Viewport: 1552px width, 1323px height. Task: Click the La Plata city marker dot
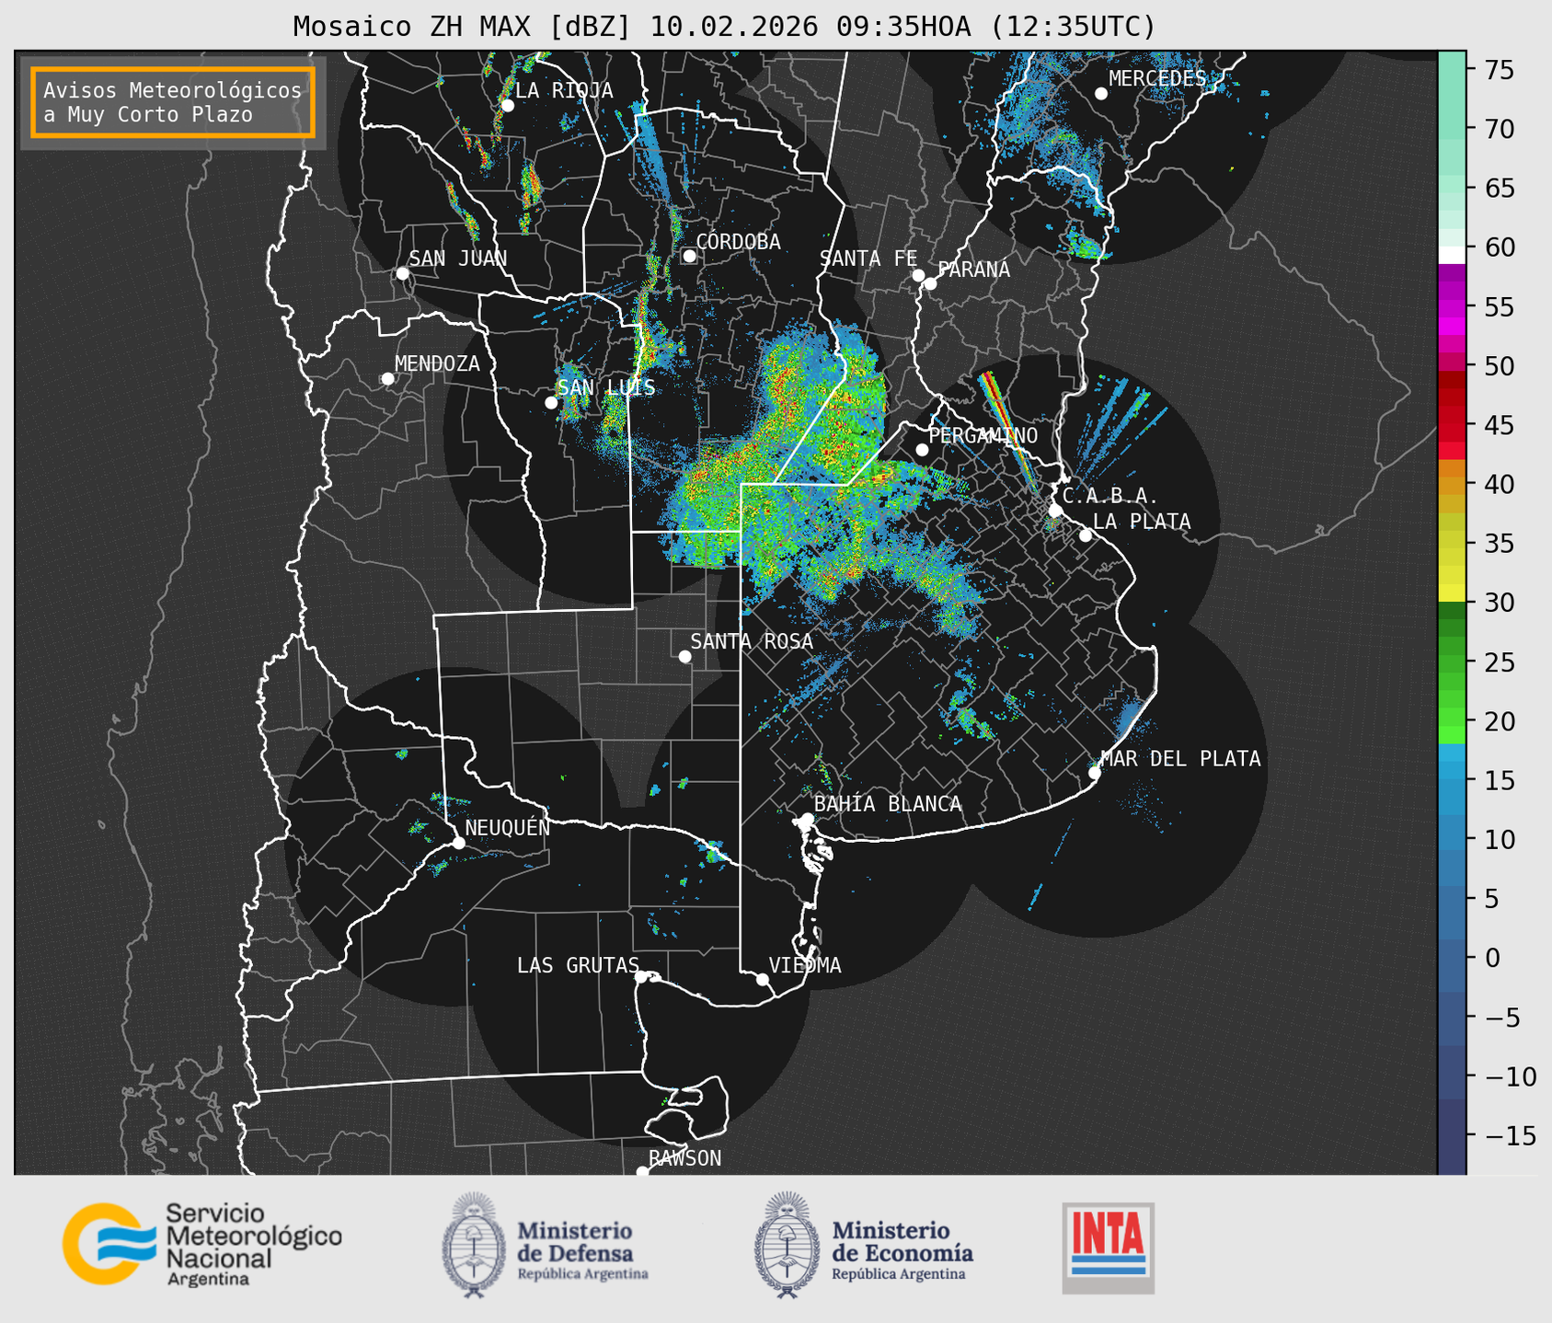1086,535
